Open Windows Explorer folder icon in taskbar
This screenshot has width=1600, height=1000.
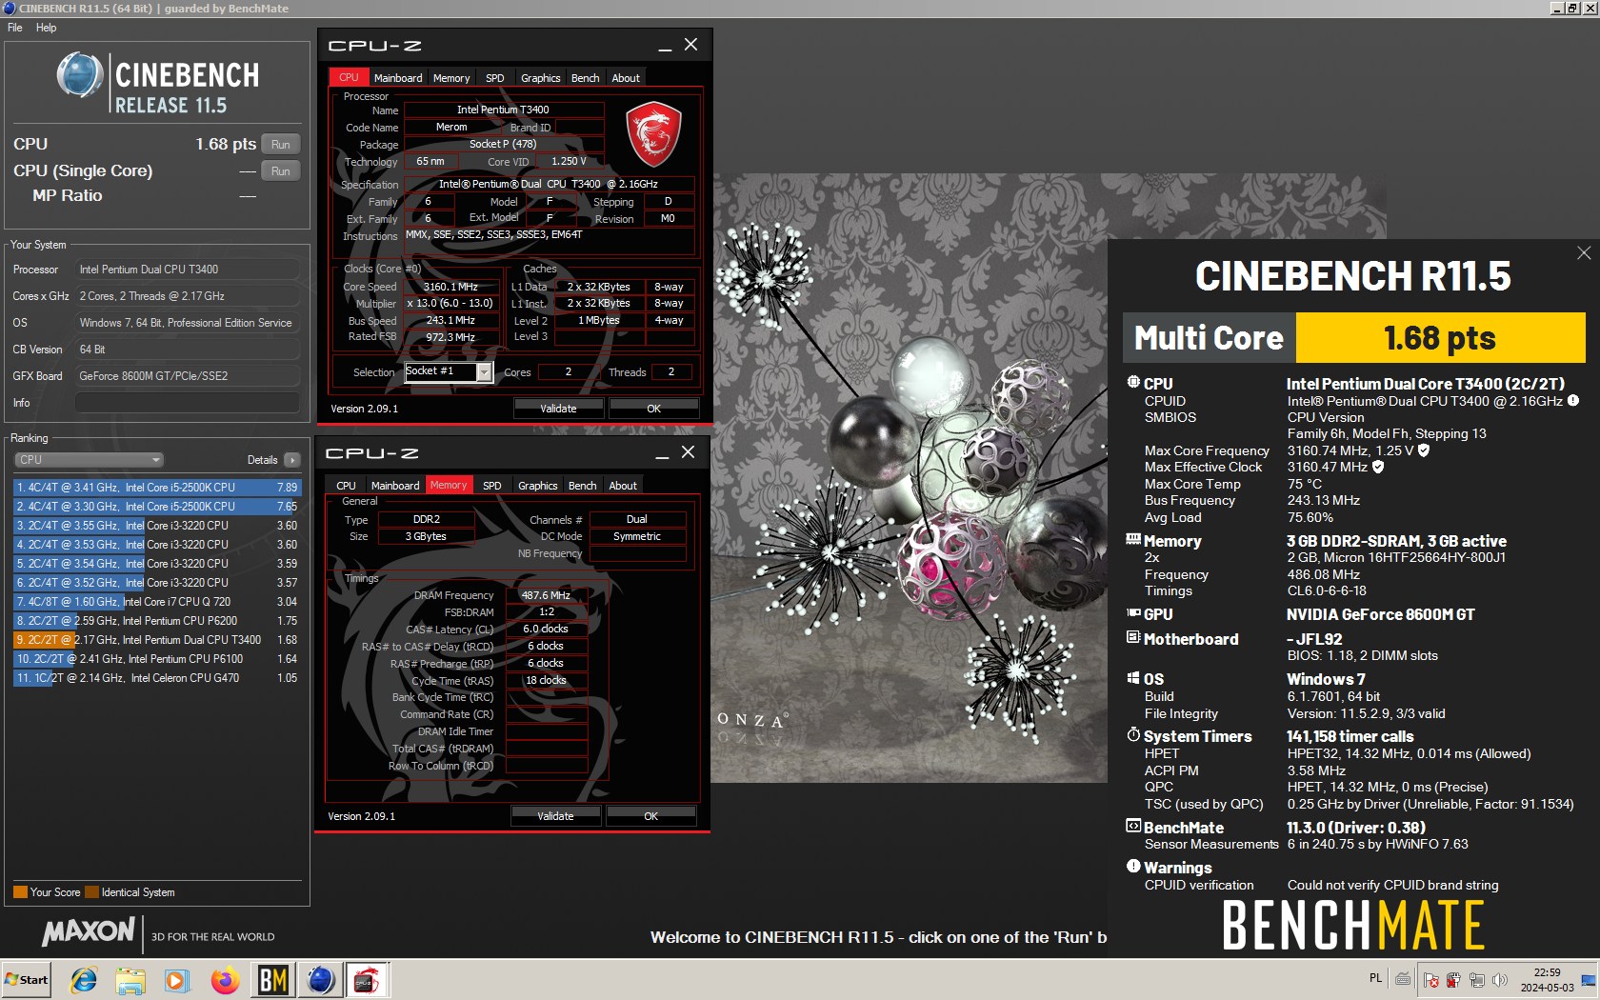(130, 980)
